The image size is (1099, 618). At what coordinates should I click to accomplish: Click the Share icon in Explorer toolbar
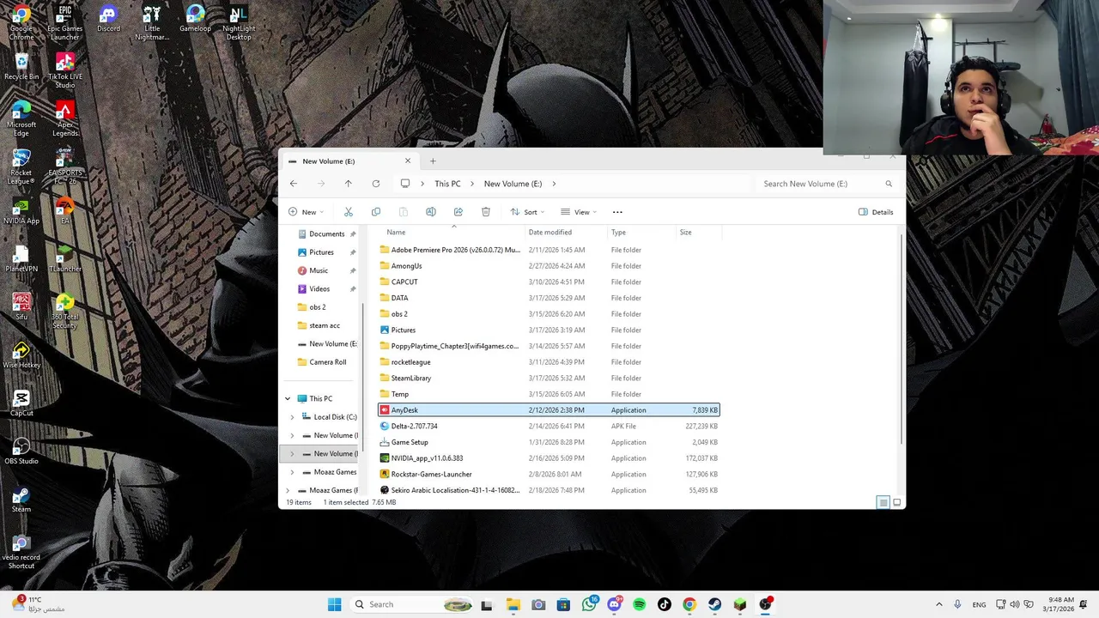(458, 212)
